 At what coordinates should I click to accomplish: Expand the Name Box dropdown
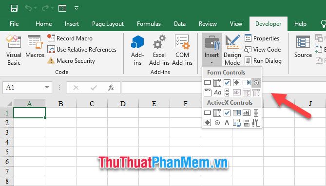click(x=47, y=87)
